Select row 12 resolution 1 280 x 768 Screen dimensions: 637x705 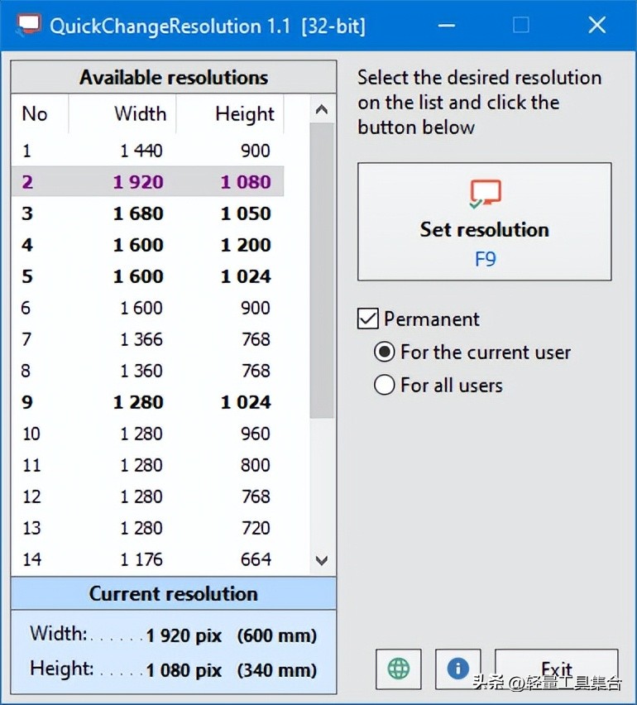(147, 496)
